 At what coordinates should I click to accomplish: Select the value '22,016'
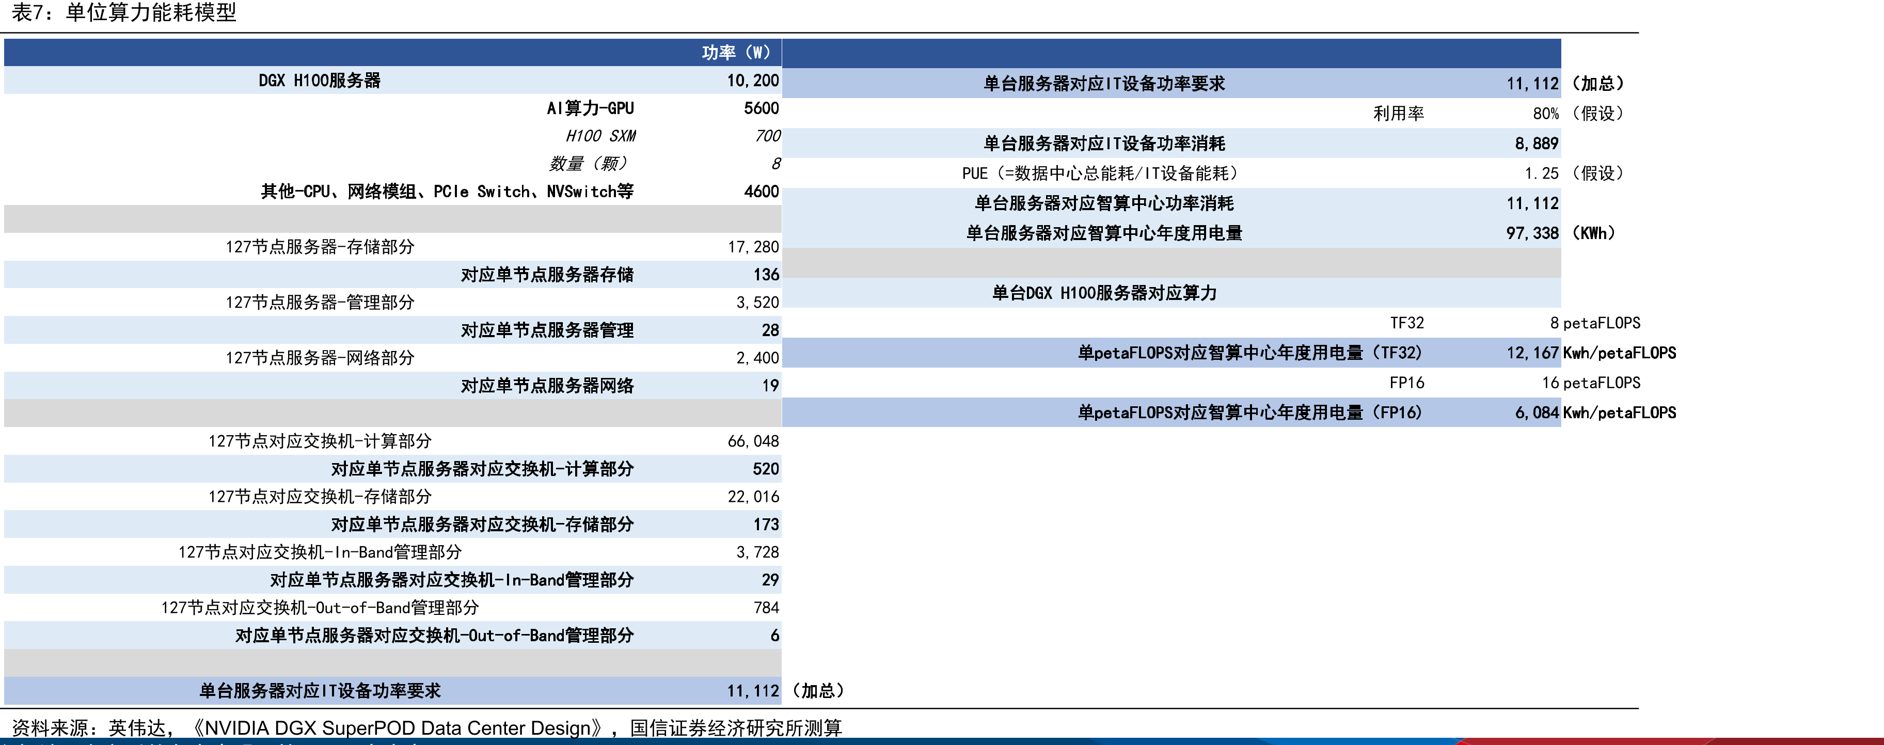[x=753, y=497]
